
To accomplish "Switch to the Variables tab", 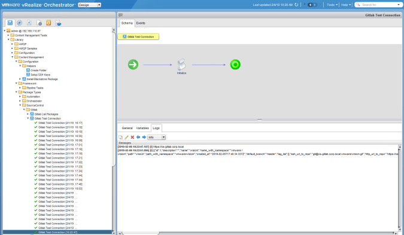I will [x=142, y=128].
